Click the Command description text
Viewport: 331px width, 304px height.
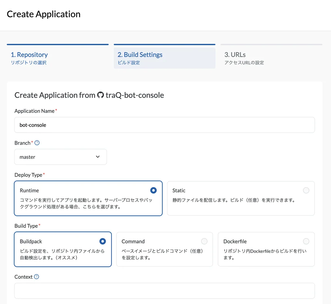pyautogui.click(x=162, y=254)
